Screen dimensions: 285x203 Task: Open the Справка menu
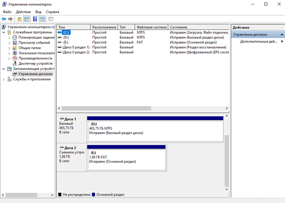click(52, 12)
